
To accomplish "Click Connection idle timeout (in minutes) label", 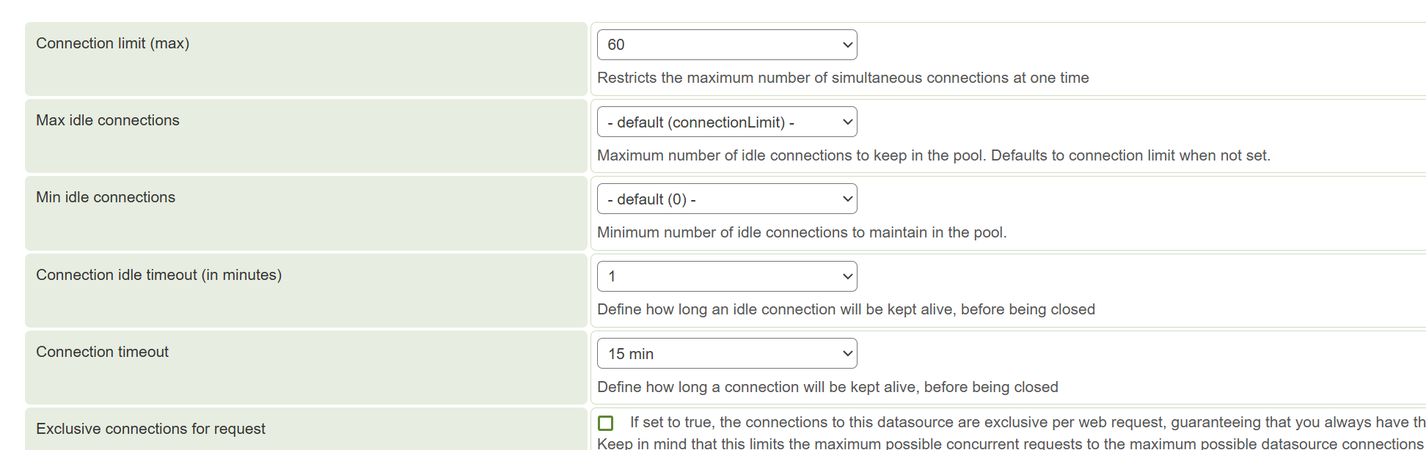I will point(158,275).
